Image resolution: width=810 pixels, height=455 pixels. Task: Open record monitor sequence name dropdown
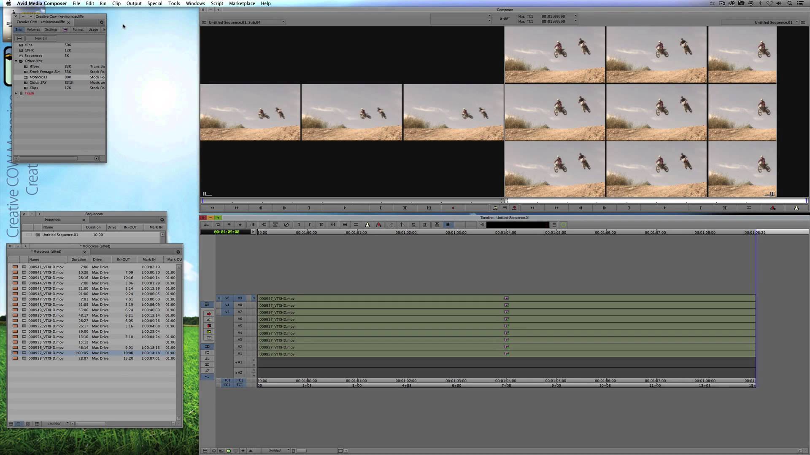coord(796,22)
